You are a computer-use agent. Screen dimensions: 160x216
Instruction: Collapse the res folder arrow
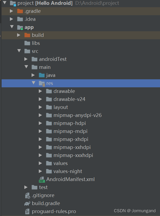point(33,83)
